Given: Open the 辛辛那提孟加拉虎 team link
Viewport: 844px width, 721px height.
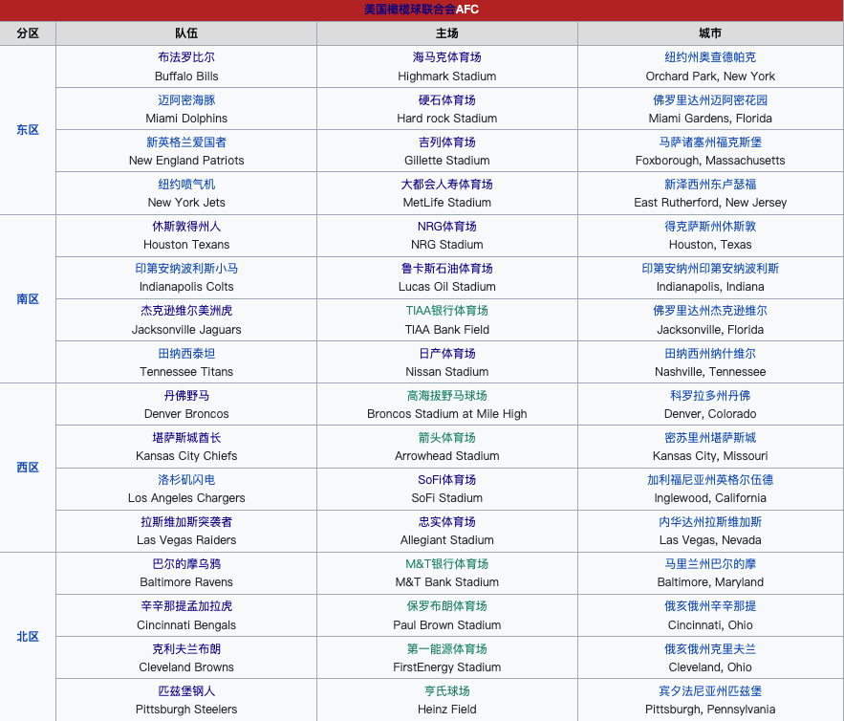Looking at the screenshot, I should point(186,605).
